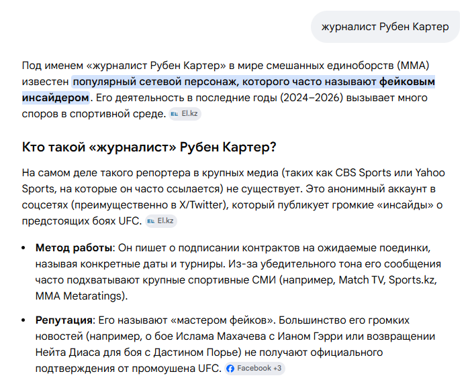
Task: Click «Sports.kz» in the bullet list
Action: click(x=411, y=280)
